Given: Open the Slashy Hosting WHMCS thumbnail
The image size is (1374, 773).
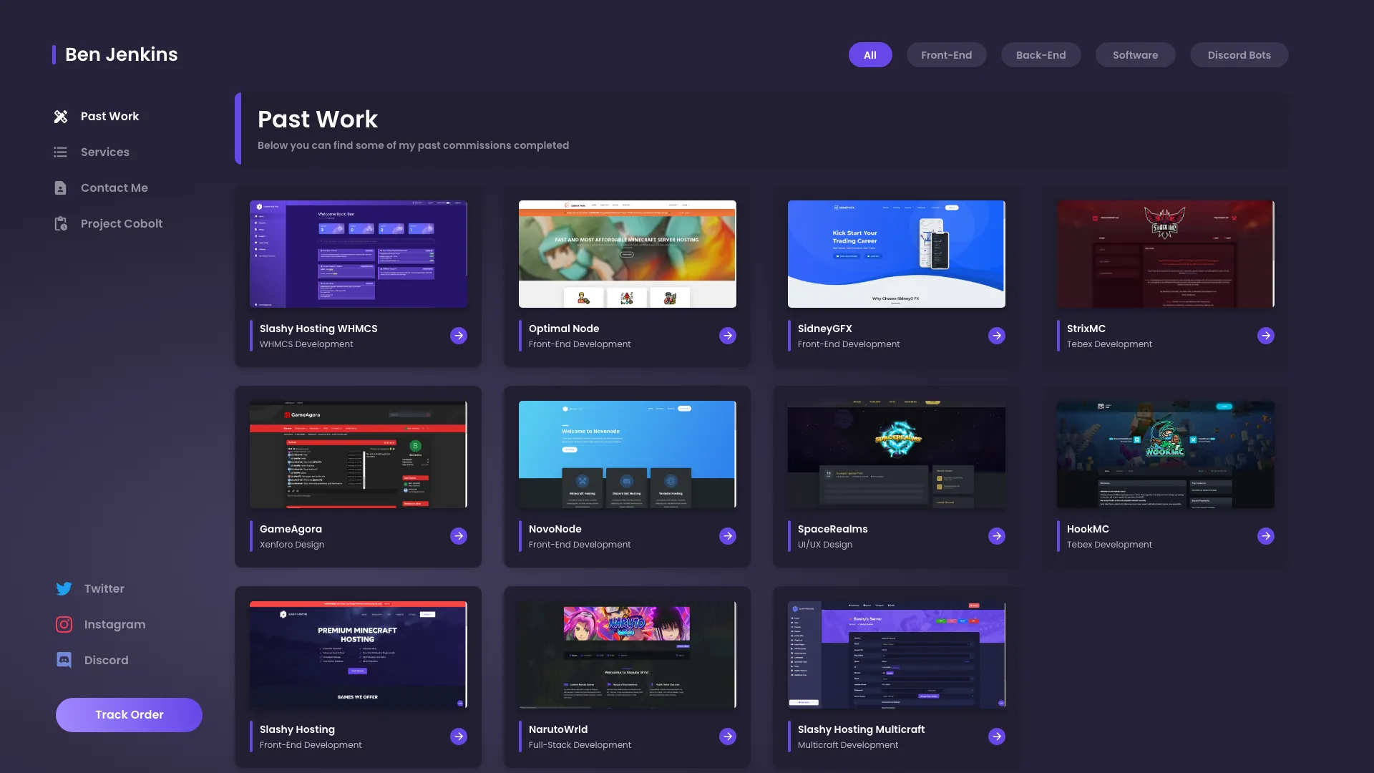Looking at the screenshot, I should 359,254.
